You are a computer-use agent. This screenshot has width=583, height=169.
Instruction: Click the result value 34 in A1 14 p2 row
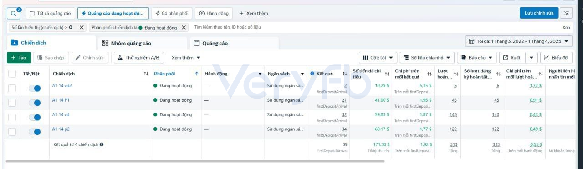pyautogui.click(x=344, y=129)
